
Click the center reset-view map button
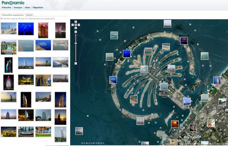[x=76, y=25]
